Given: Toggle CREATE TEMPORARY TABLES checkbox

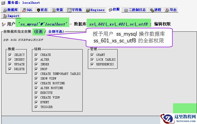Looking at the screenshot, I should coord(36,74).
